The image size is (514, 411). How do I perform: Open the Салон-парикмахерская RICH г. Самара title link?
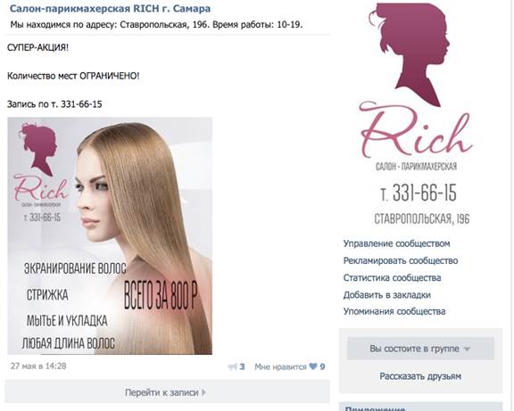[110, 9]
